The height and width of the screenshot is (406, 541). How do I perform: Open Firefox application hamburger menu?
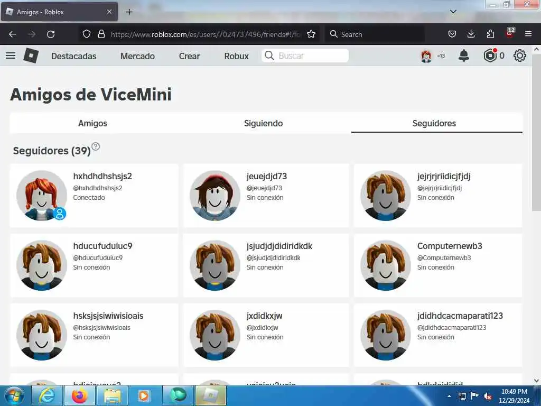pyautogui.click(x=528, y=34)
